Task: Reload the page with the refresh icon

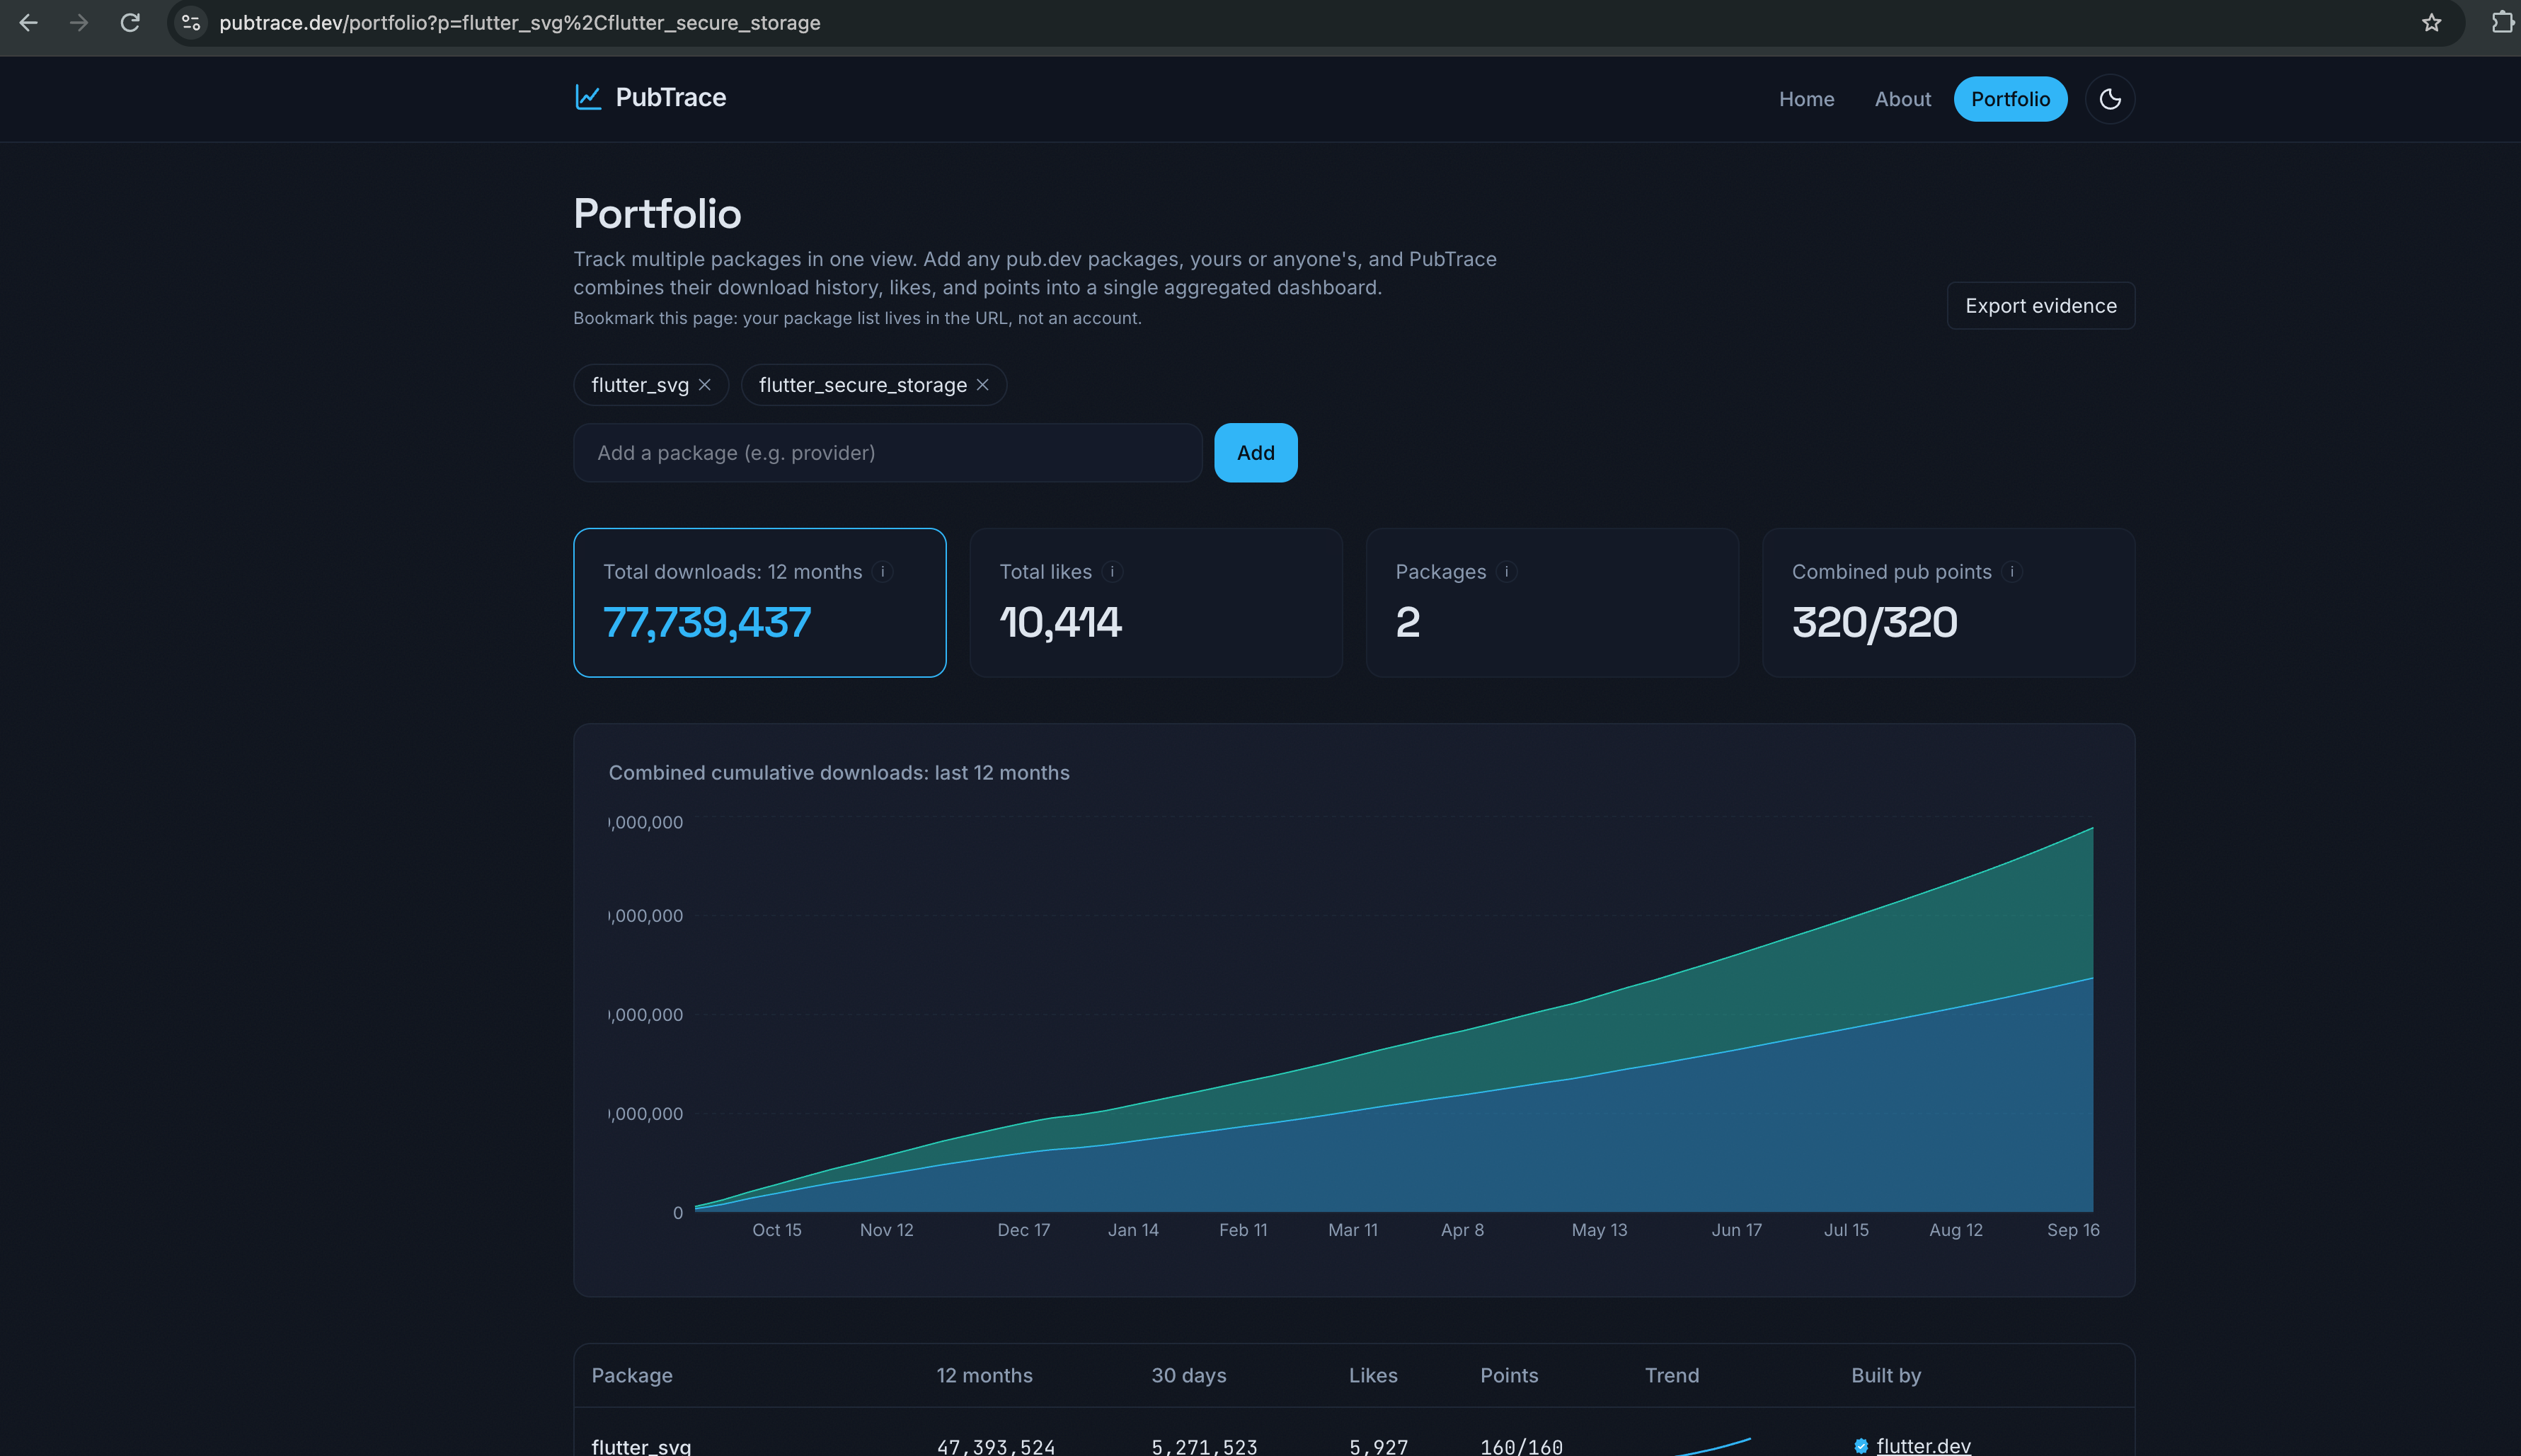Action: [130, 22]
